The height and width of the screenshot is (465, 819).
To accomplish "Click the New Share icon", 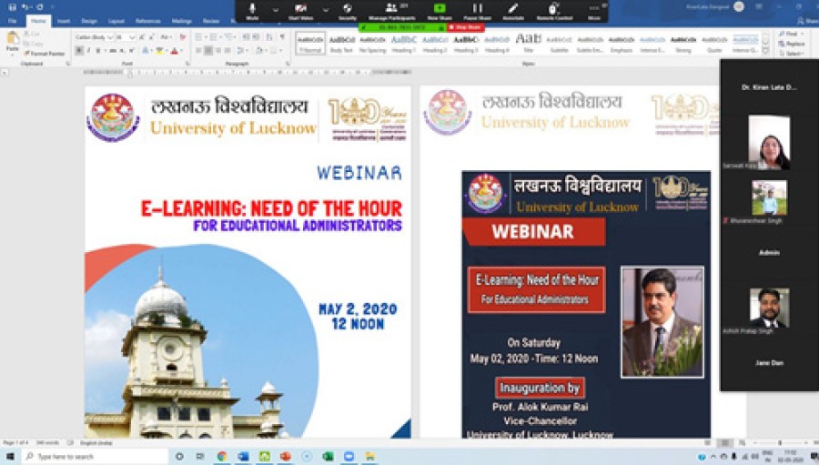I will (x=440, y=9).
